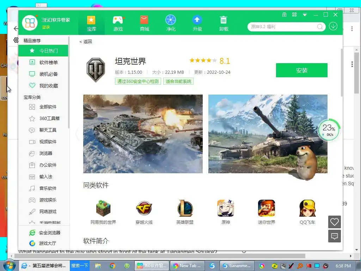Switch to New Tab Chrome taskbar item
This screenshot has width=361, height=271.
(x=187, y=266)
